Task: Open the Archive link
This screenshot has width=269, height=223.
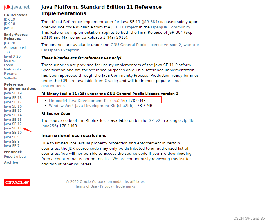Action: coord(11,163)
